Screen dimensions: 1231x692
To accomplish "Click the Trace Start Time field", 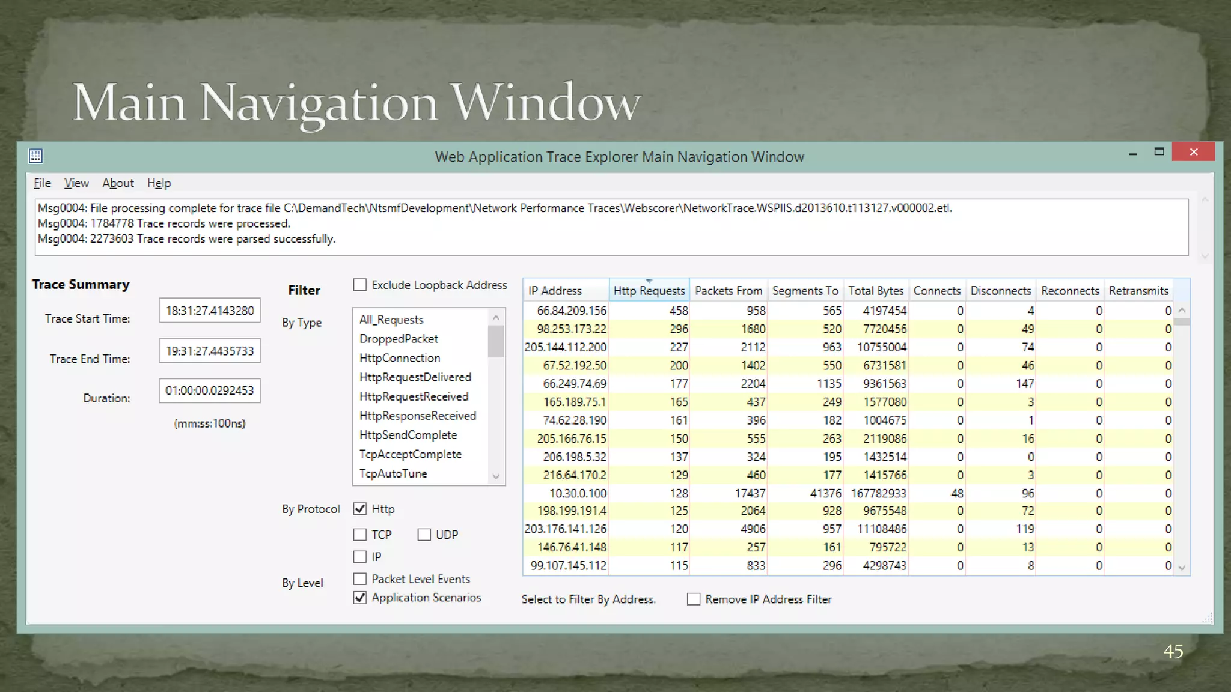I will tap(209, 311).
